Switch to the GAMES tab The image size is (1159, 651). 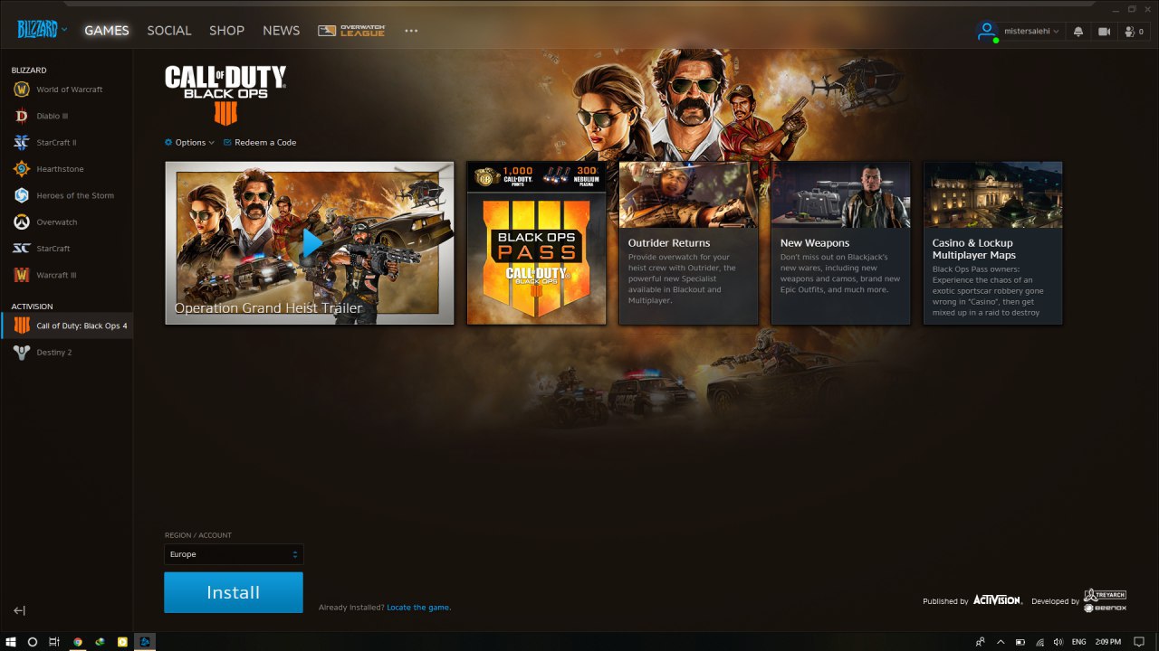click(107, 31)
